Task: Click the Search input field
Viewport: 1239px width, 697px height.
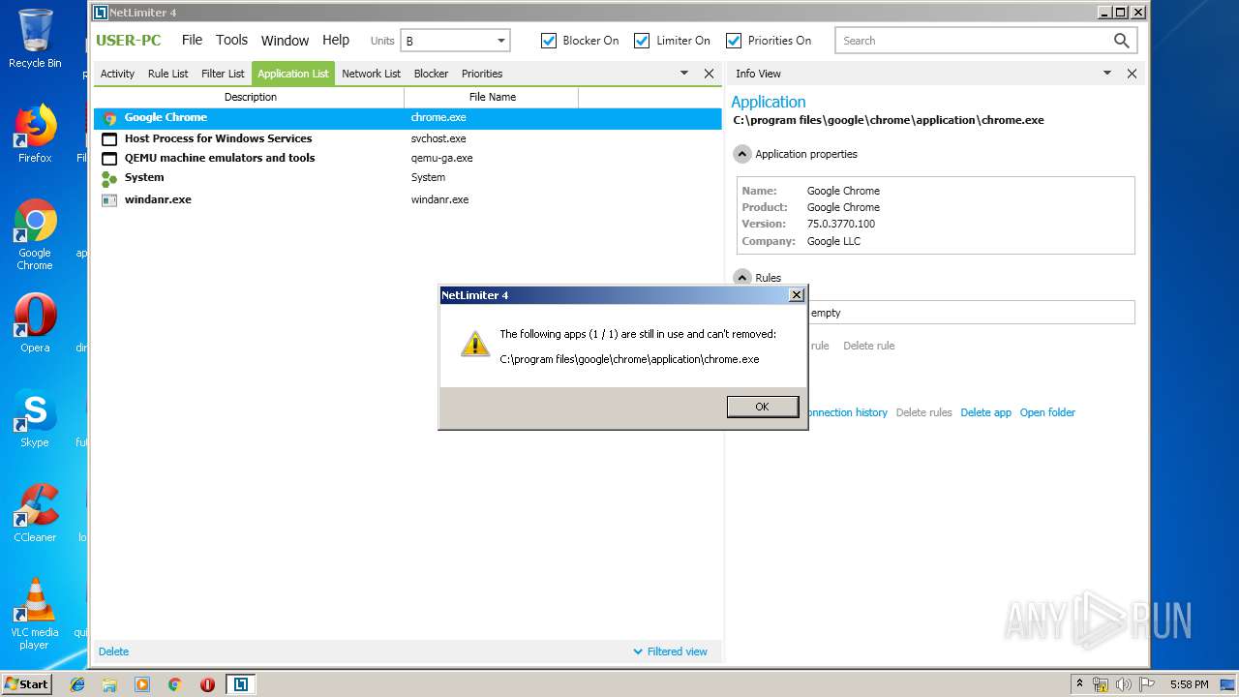Action: 974,41
